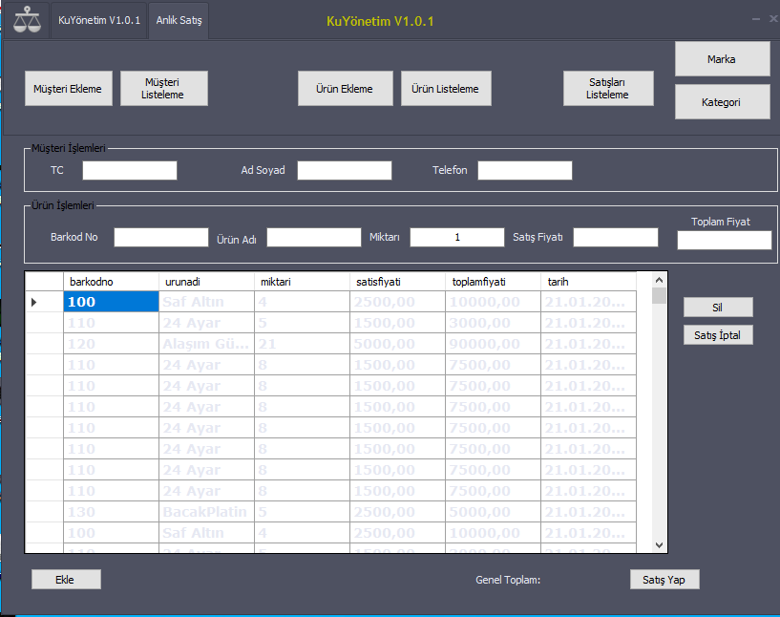Click the Toplam Fiyat input field

point(724,240)
